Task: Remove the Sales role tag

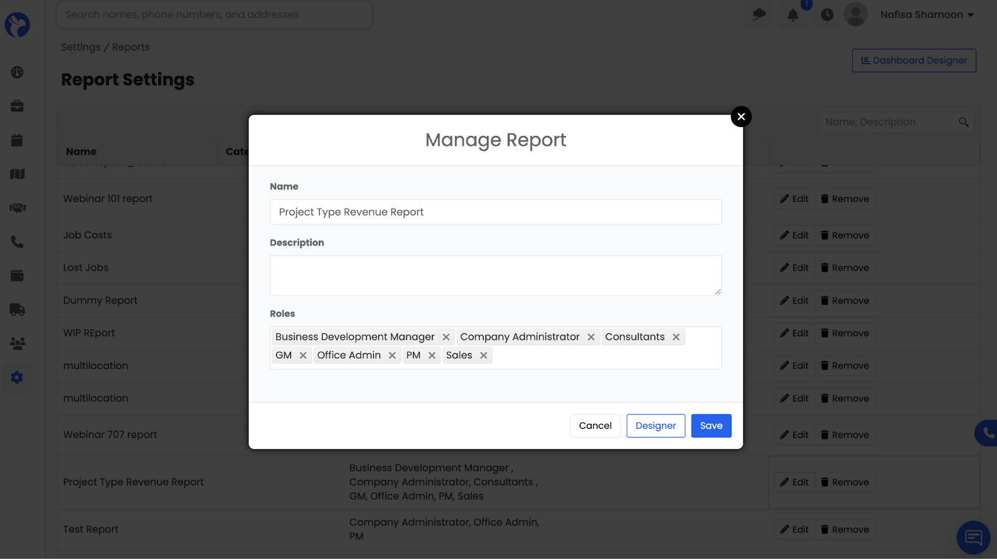Action: point(484,355)
